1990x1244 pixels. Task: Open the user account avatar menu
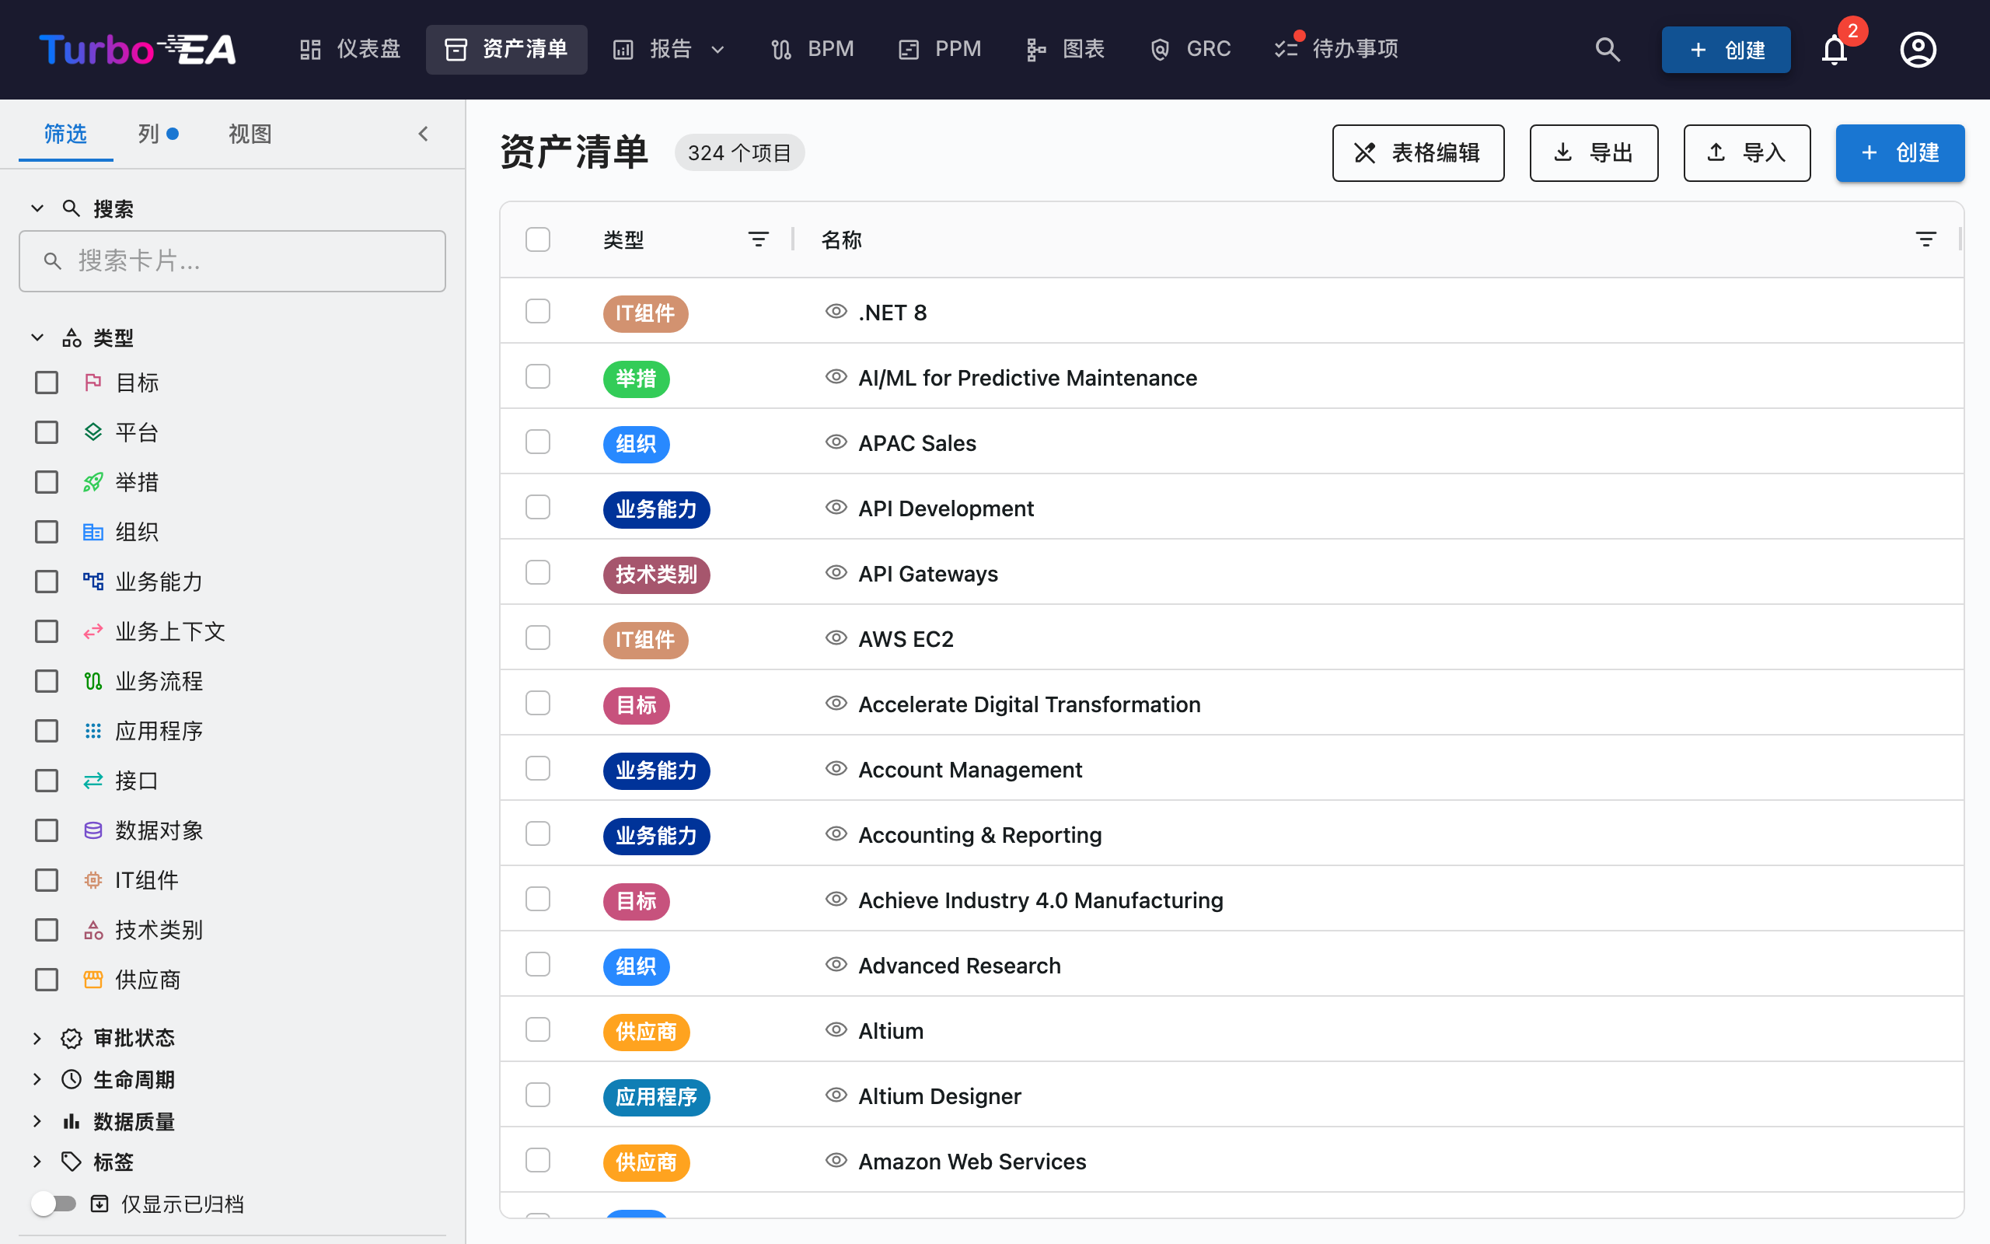point(1918,49)
